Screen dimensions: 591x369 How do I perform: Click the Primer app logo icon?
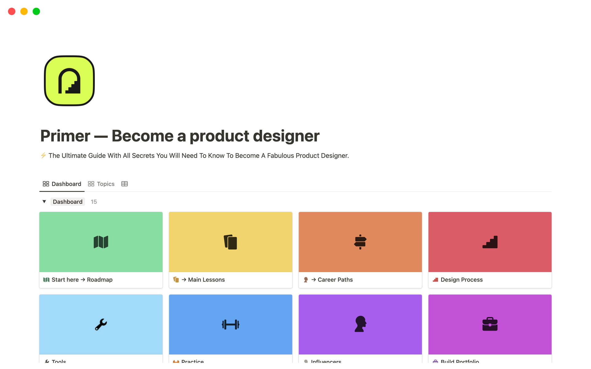pos(69,81)
